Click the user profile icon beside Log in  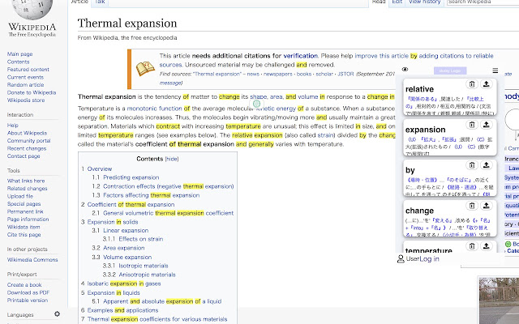(x=401, y=259)
